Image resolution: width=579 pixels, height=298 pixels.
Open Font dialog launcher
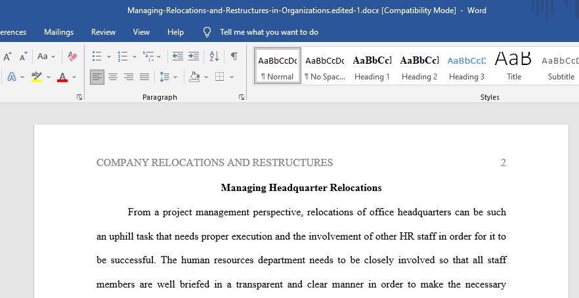[x=79, y=97]
